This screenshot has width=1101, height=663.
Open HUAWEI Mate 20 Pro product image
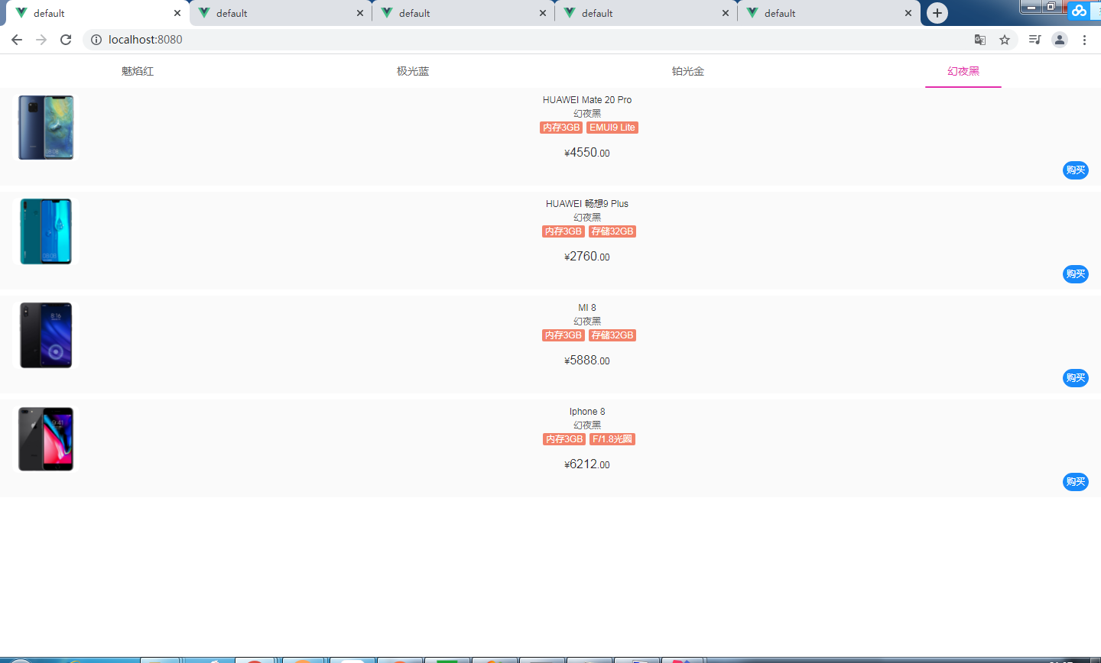46,128
